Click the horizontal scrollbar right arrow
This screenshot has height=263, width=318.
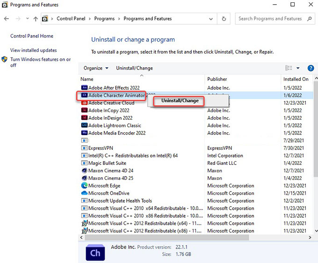310,237
